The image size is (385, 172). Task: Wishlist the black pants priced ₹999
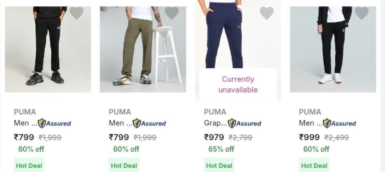pos(361,14)
